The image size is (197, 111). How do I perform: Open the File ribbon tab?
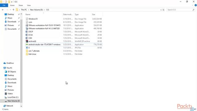pyautogui.click(x=4, y=6)
